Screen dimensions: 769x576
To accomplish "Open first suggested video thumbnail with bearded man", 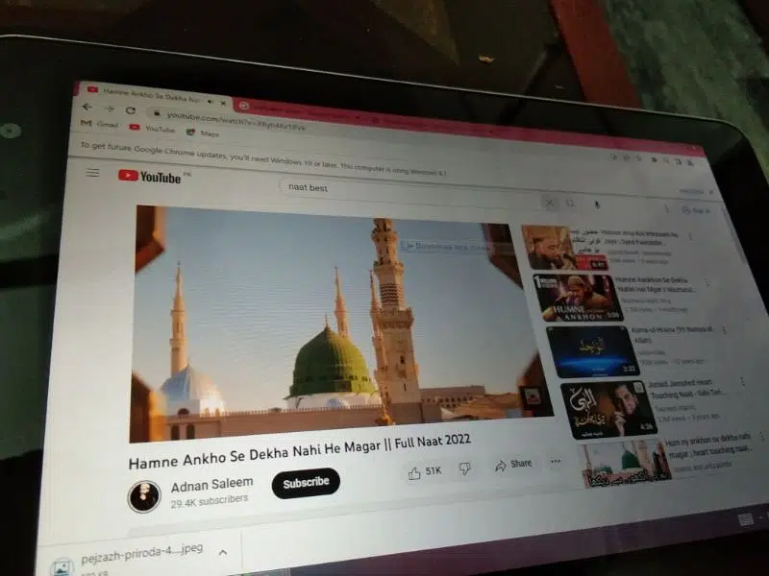I will click(564, 248).
